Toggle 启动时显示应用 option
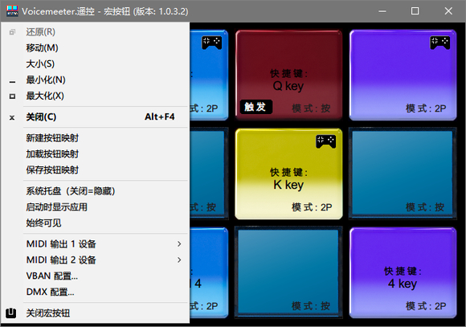Screen dimensions: 466x327 click(95, 207)
